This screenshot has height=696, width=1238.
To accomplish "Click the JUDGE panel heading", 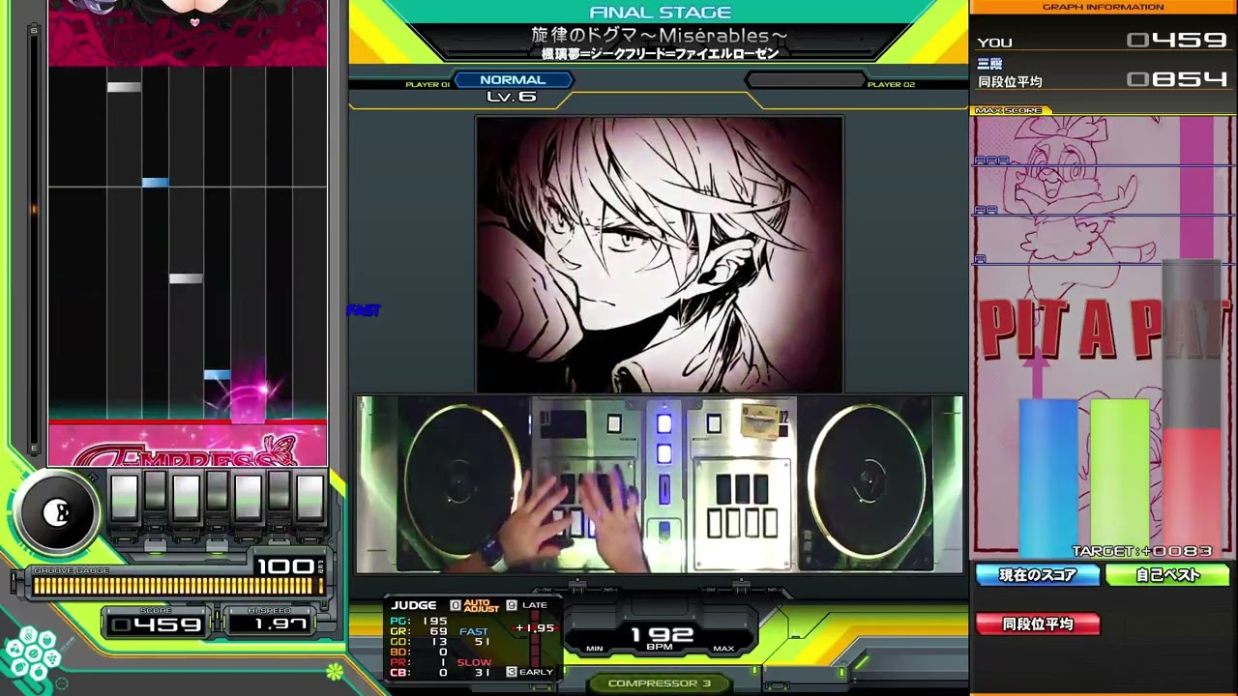I will point(414,605).
